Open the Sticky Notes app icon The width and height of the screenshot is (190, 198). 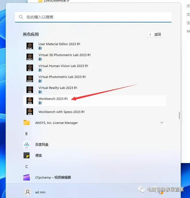[x=27, y=155]
